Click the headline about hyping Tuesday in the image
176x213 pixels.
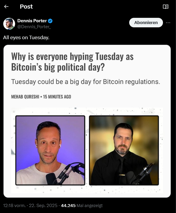[x=72, y=62]
